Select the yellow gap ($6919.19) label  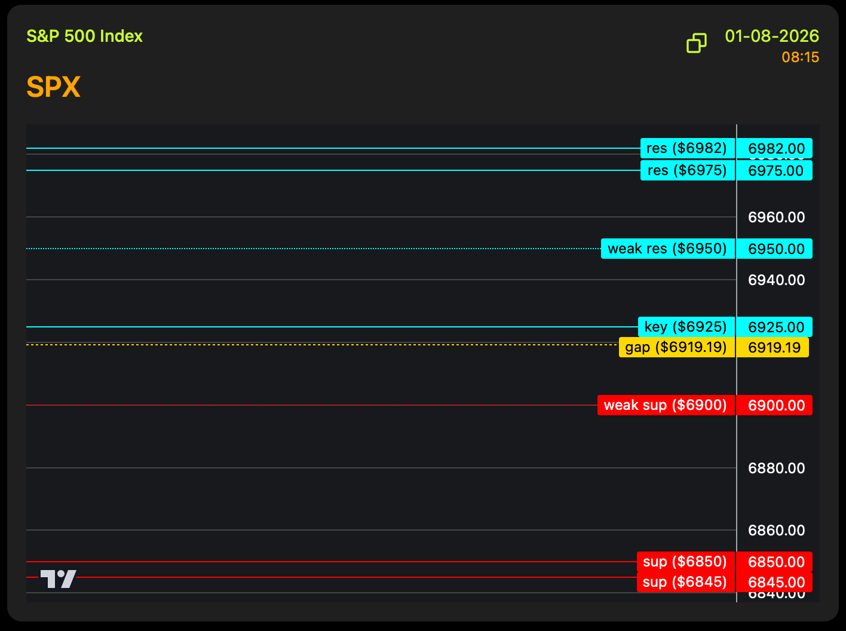click(x=676, y=347)
